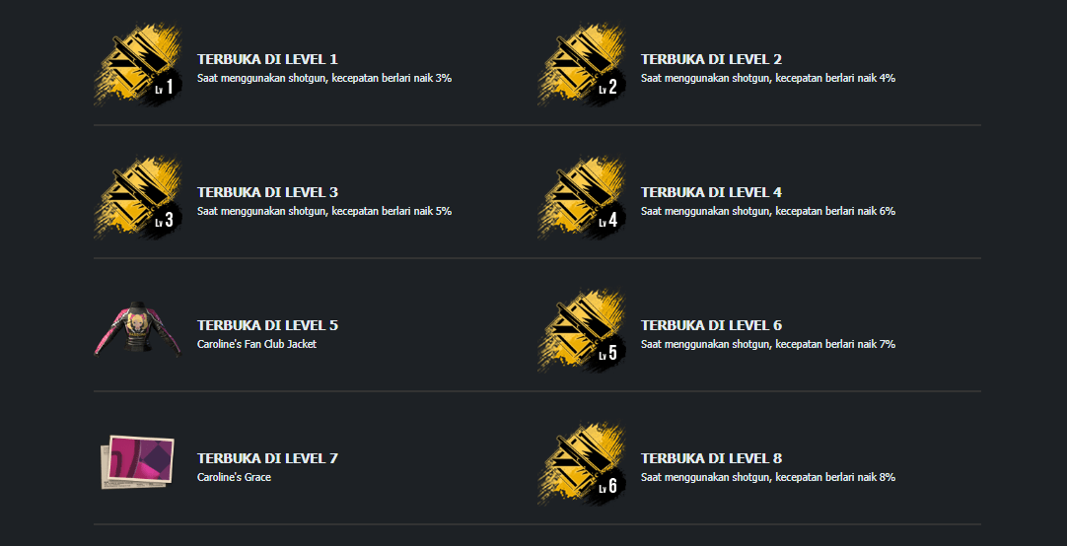Open the Caroline's Fan Club Jacket image

[138, 328]
